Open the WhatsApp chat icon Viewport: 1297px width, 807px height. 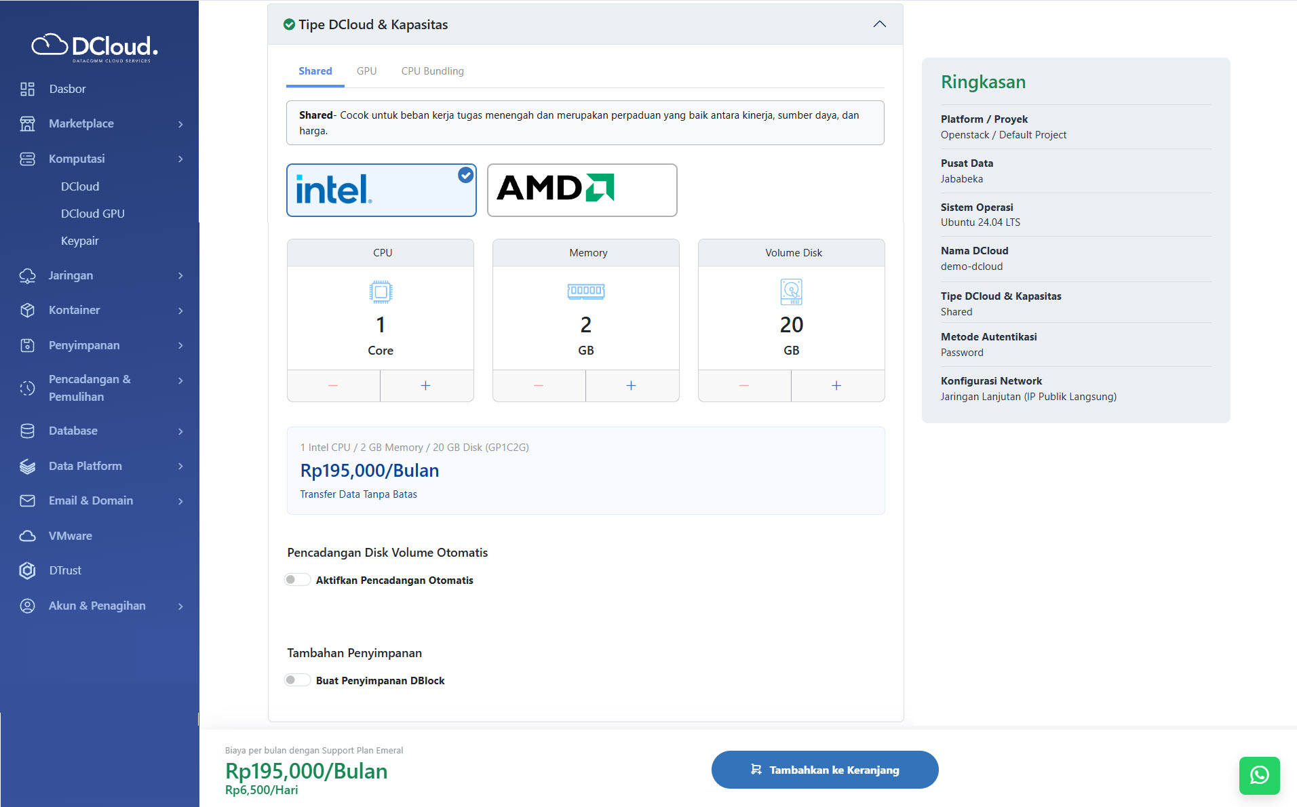[1259, 775]
